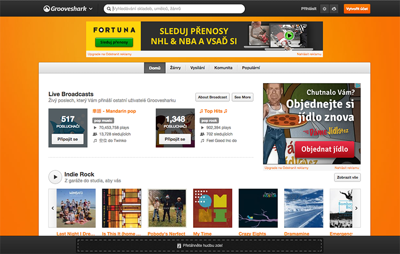The height and width of the screenshot is (254, 400).
Task: Click the Is This It song title
Action: point(122,234)
